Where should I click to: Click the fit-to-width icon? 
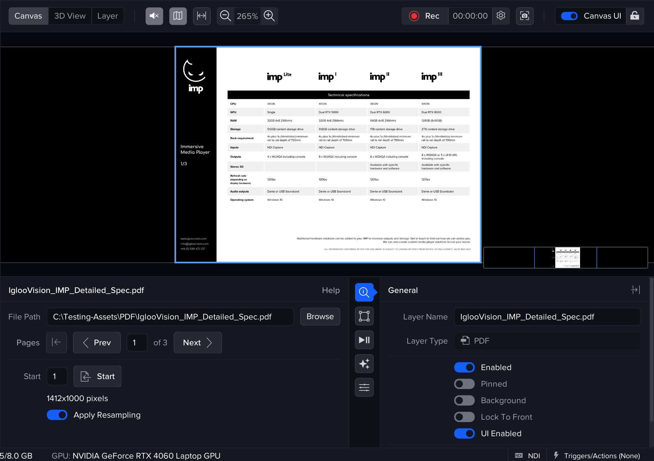tap(202, 16)
